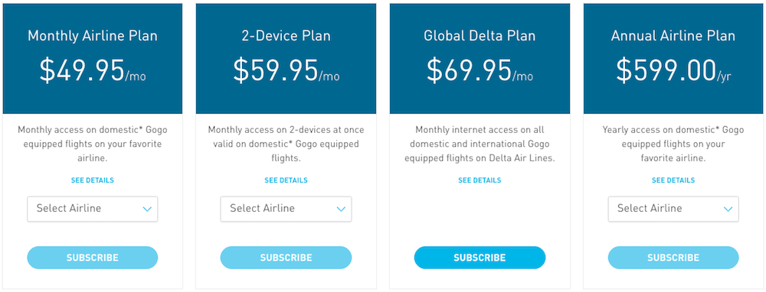Open Select Airline for 2-Device Plan
The width and height of the screenshot is (766, 292).
(x=286, y=209)
